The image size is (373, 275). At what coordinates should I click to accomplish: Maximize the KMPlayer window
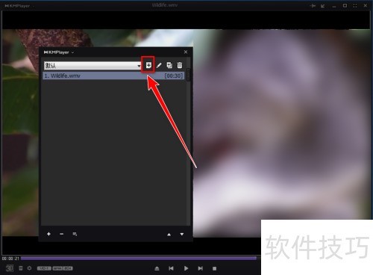[345, 5]
